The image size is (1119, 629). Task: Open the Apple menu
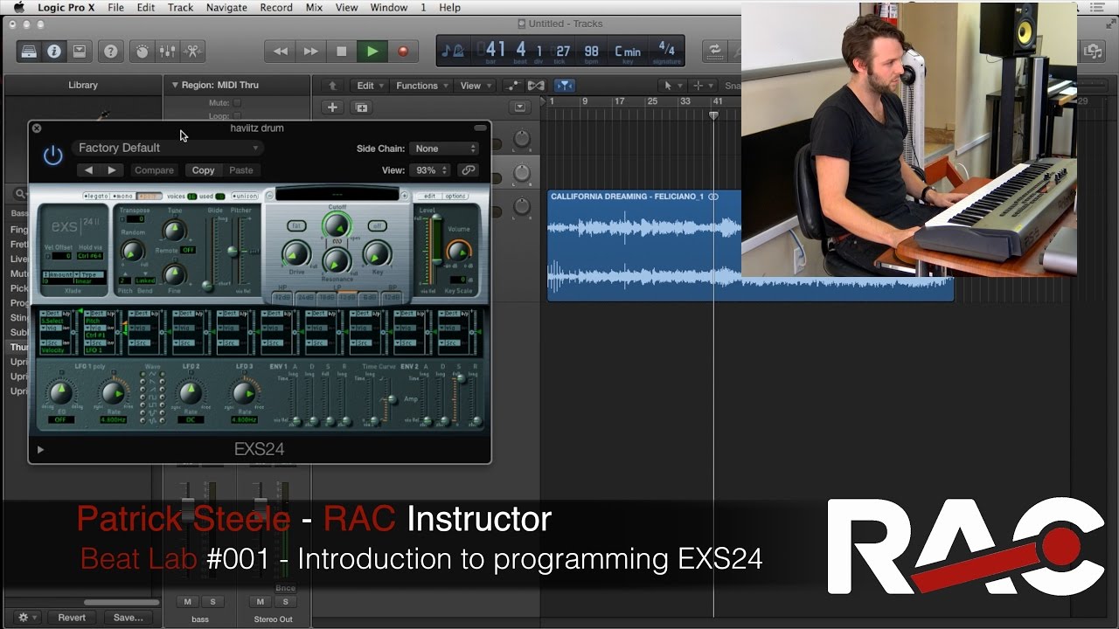(x=18, y=7)
